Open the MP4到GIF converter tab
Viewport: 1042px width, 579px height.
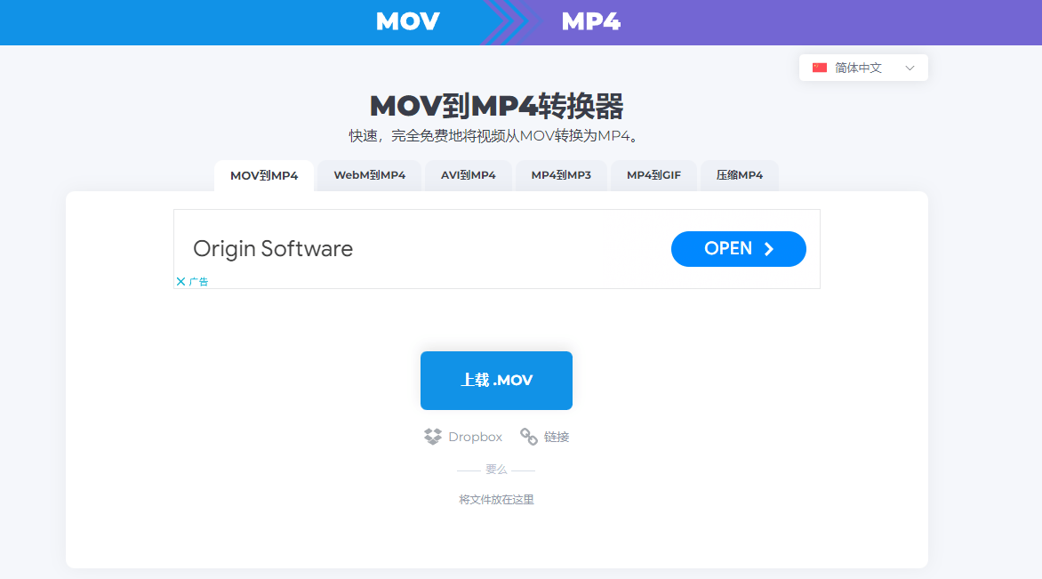point(653,175)
